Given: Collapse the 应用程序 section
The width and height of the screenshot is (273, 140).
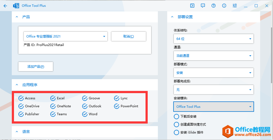Looking at the screenshot, I should [x=17, y=85].
